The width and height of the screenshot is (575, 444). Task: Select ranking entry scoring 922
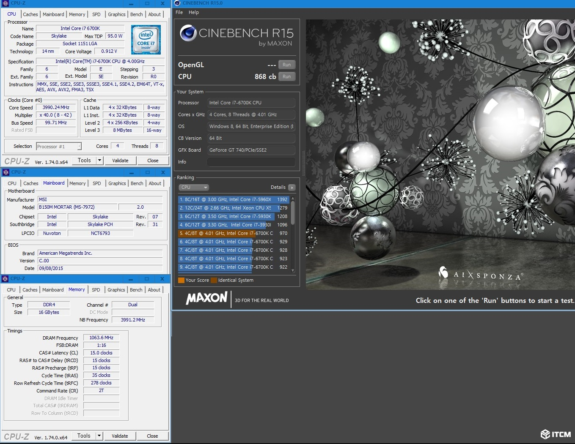pyautogui.click(x=234, y=267)
